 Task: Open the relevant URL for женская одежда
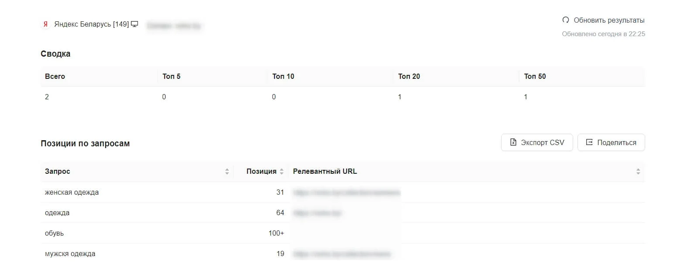point(346,192)
